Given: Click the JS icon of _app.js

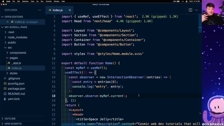Looking at the screenshot, I should point(9,63).
